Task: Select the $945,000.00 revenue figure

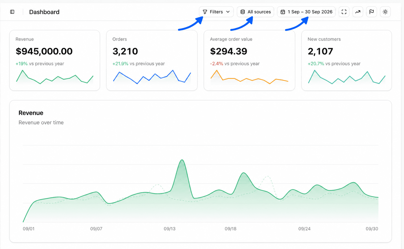Action: pyautogui.click(x=44, y=51)
